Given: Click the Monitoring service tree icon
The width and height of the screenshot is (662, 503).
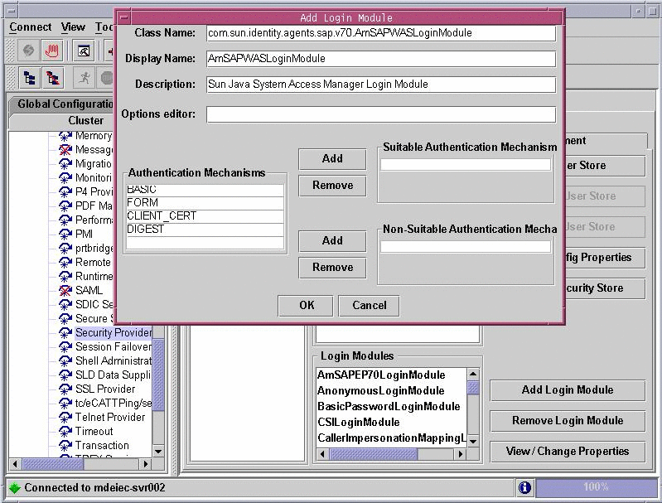Looking at the screenshot, I should pos(65,178).
